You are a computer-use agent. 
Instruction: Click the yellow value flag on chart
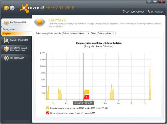click(87, 92)
